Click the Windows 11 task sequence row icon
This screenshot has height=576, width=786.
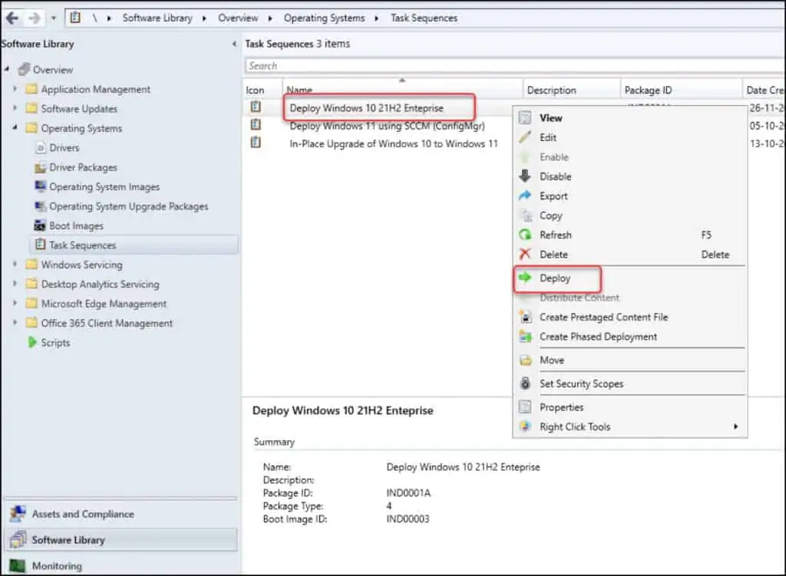(256, 124)
